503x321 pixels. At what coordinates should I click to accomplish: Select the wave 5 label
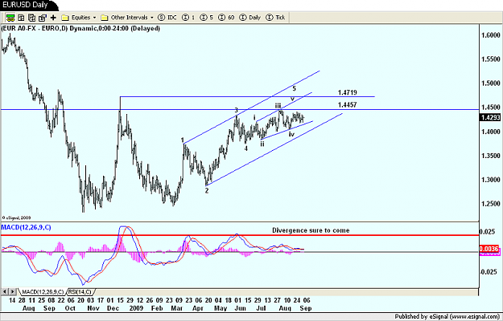(295, 88)
